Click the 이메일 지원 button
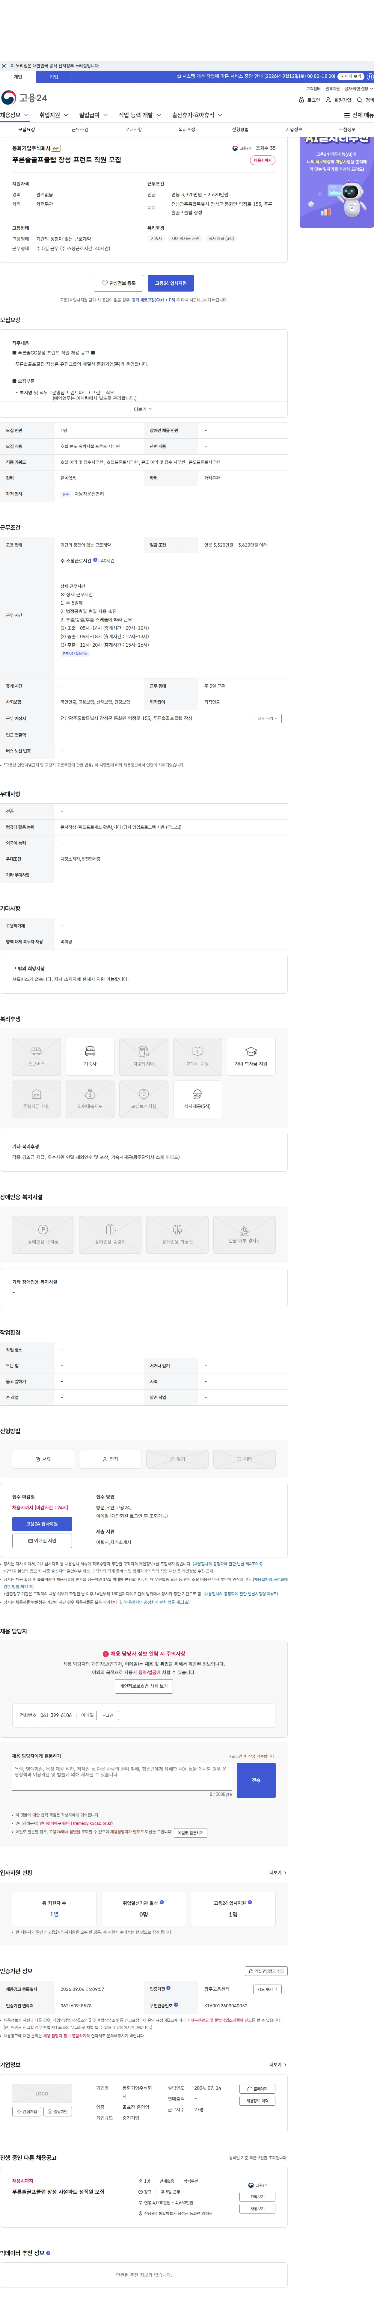 coord(42,1541)
